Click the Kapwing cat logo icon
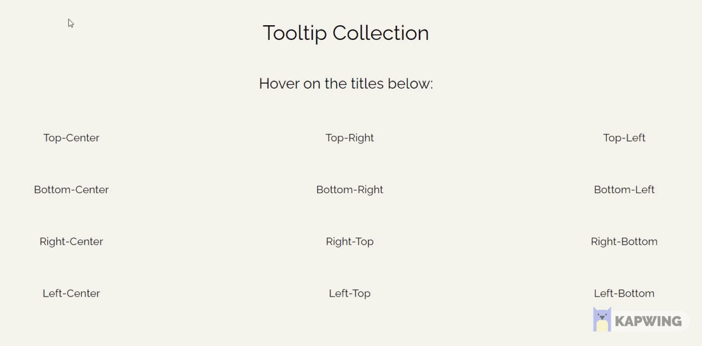This screenshot has height=346, width=702. point(602,319)
